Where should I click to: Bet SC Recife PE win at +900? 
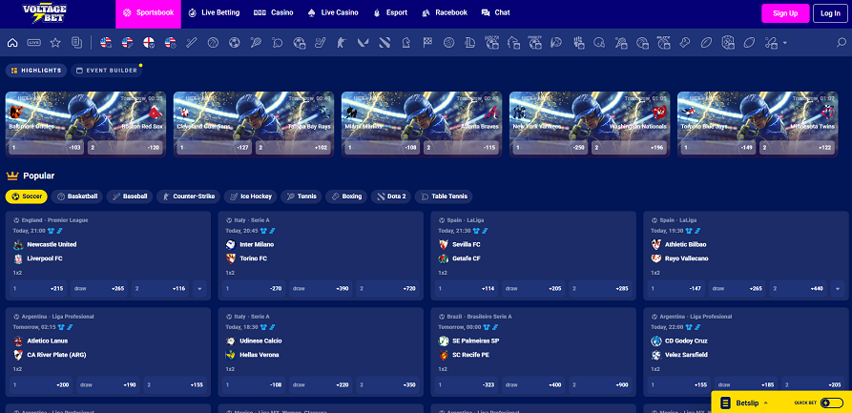(x=600, y=384)
